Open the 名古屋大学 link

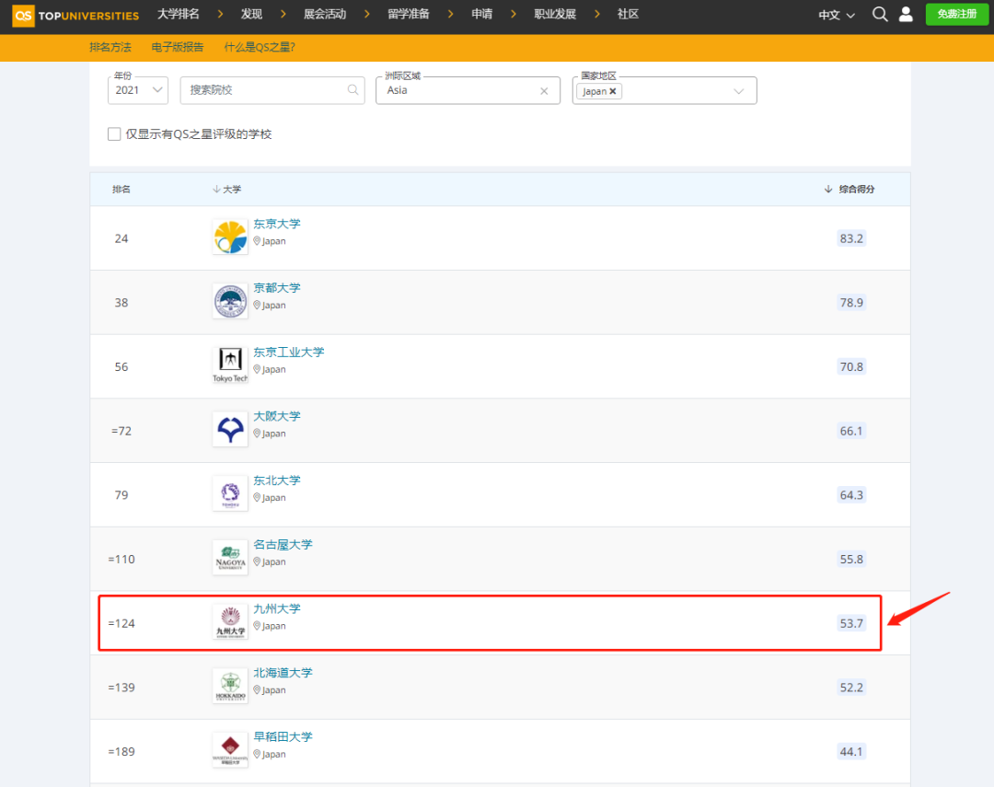[283, 544]
